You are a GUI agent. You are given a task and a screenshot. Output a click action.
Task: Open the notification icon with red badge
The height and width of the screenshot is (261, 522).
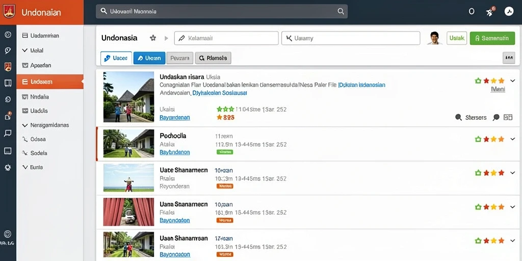490,11
